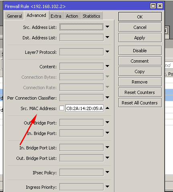Confirm the rule with OK button
This screenshot has height=192, width=173.
tap(140, 17)
